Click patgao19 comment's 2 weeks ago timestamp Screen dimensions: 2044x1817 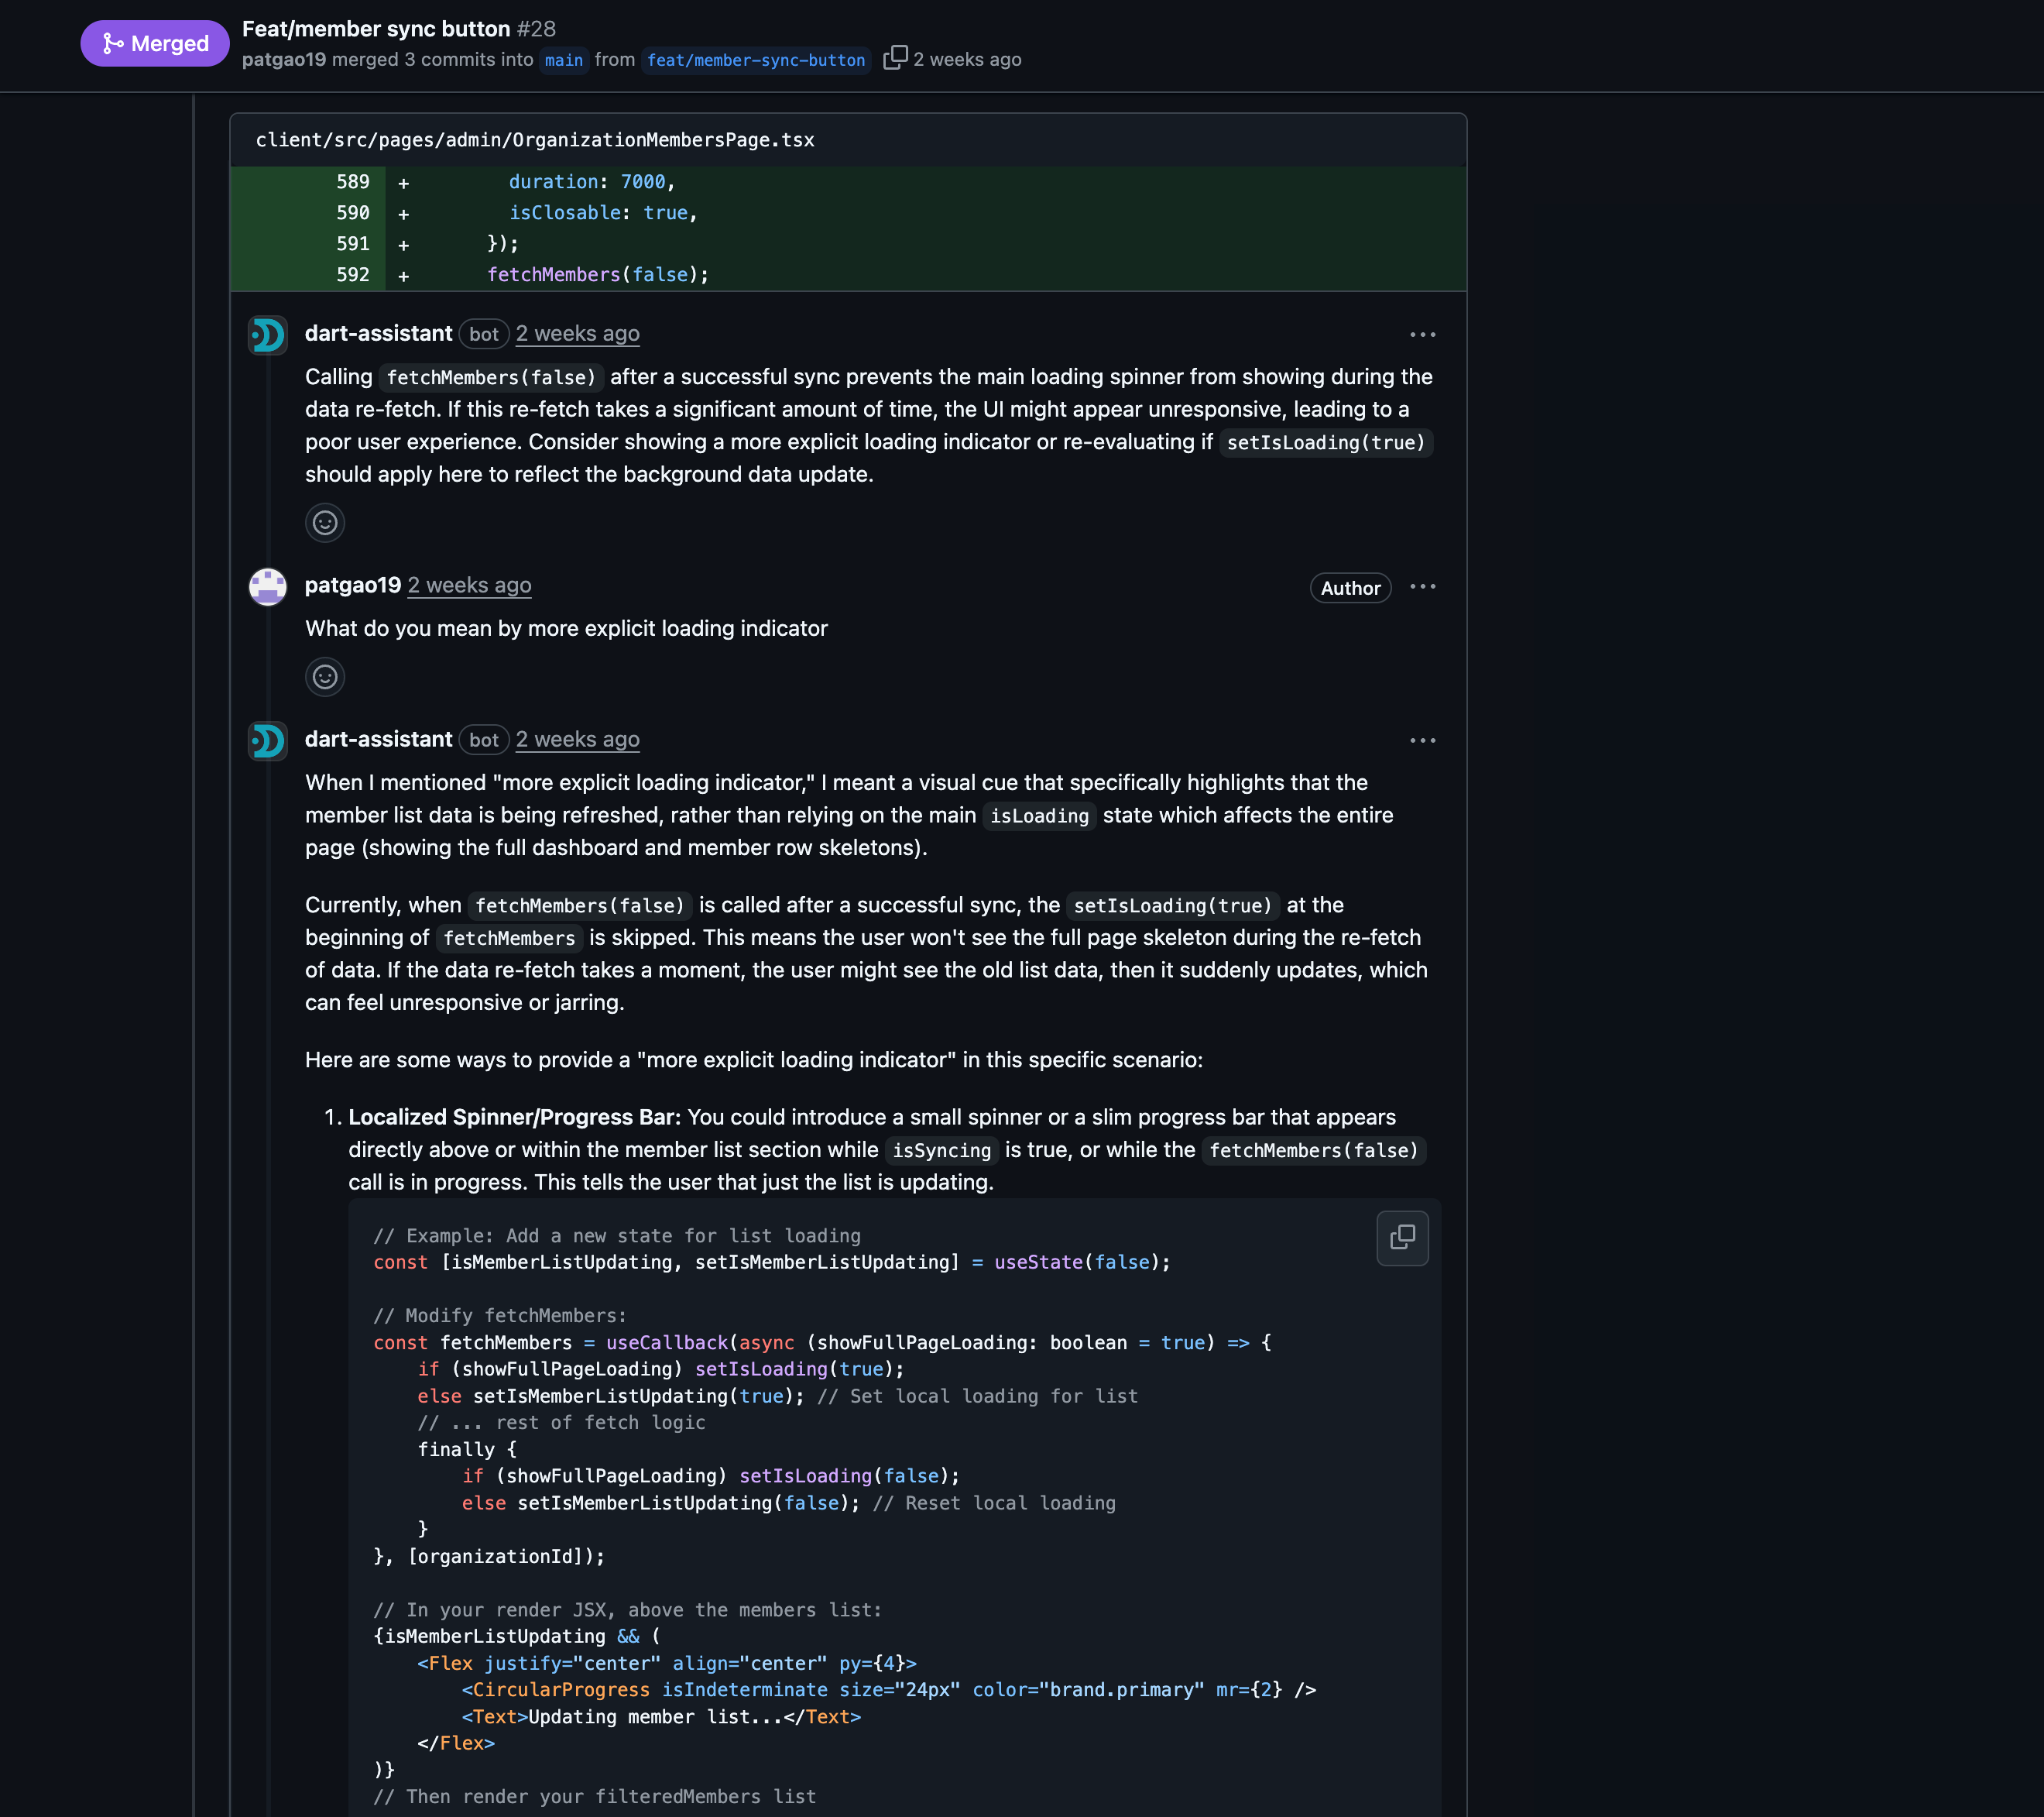[x=469, y=586]
